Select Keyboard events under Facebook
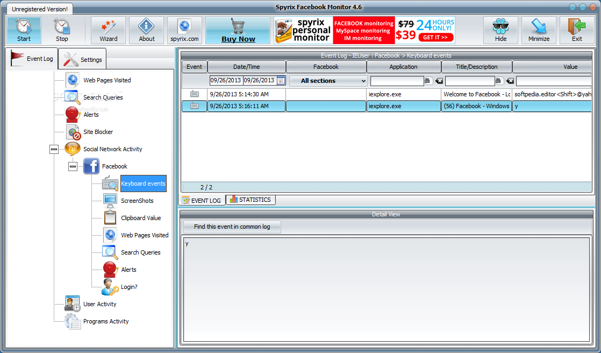The image size is (601, 353). (x=144, y=183)
